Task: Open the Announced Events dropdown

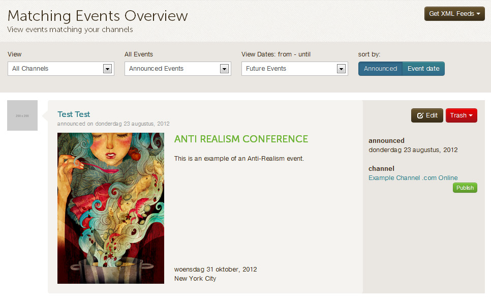Action: pos(177,69)
